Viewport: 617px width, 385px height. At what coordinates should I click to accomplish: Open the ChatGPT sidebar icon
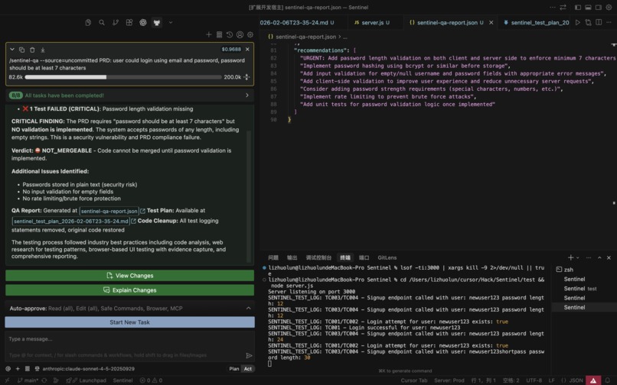point(143,23)
